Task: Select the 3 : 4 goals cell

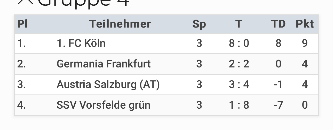Action: coord(239,84)
